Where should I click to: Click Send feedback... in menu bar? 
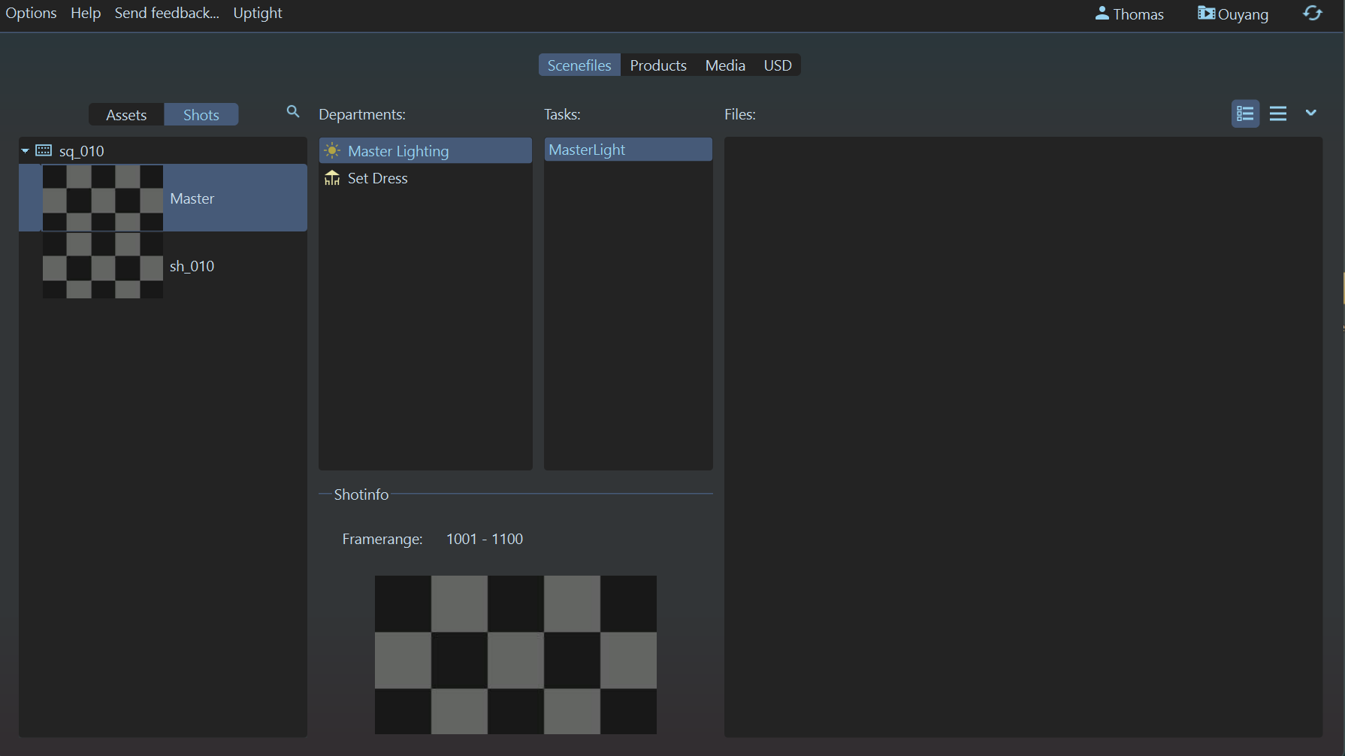click(x=167, y=14)
